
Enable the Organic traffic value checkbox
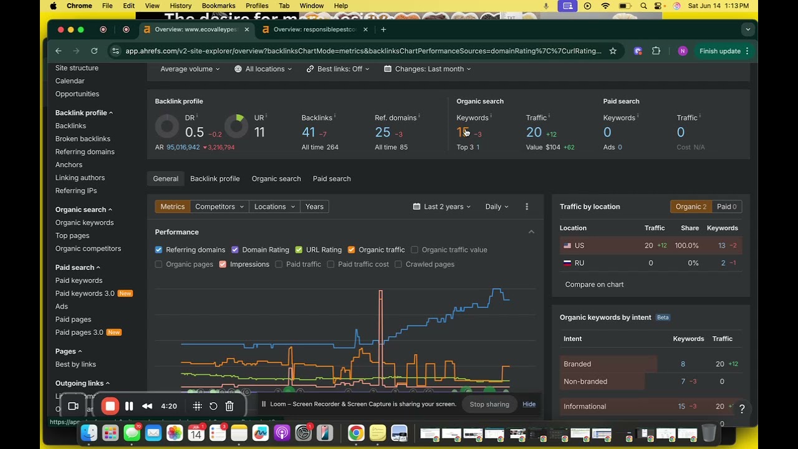point(415,249)
